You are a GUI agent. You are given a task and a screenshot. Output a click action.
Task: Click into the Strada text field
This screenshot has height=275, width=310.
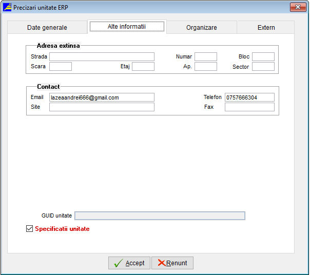point(102,56)
